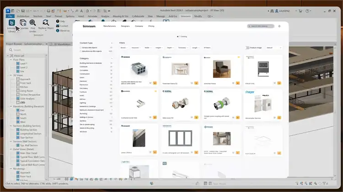Check Generic BIM objects checkbox
Screen dimensions: 343x192
[x=80, y=48]
